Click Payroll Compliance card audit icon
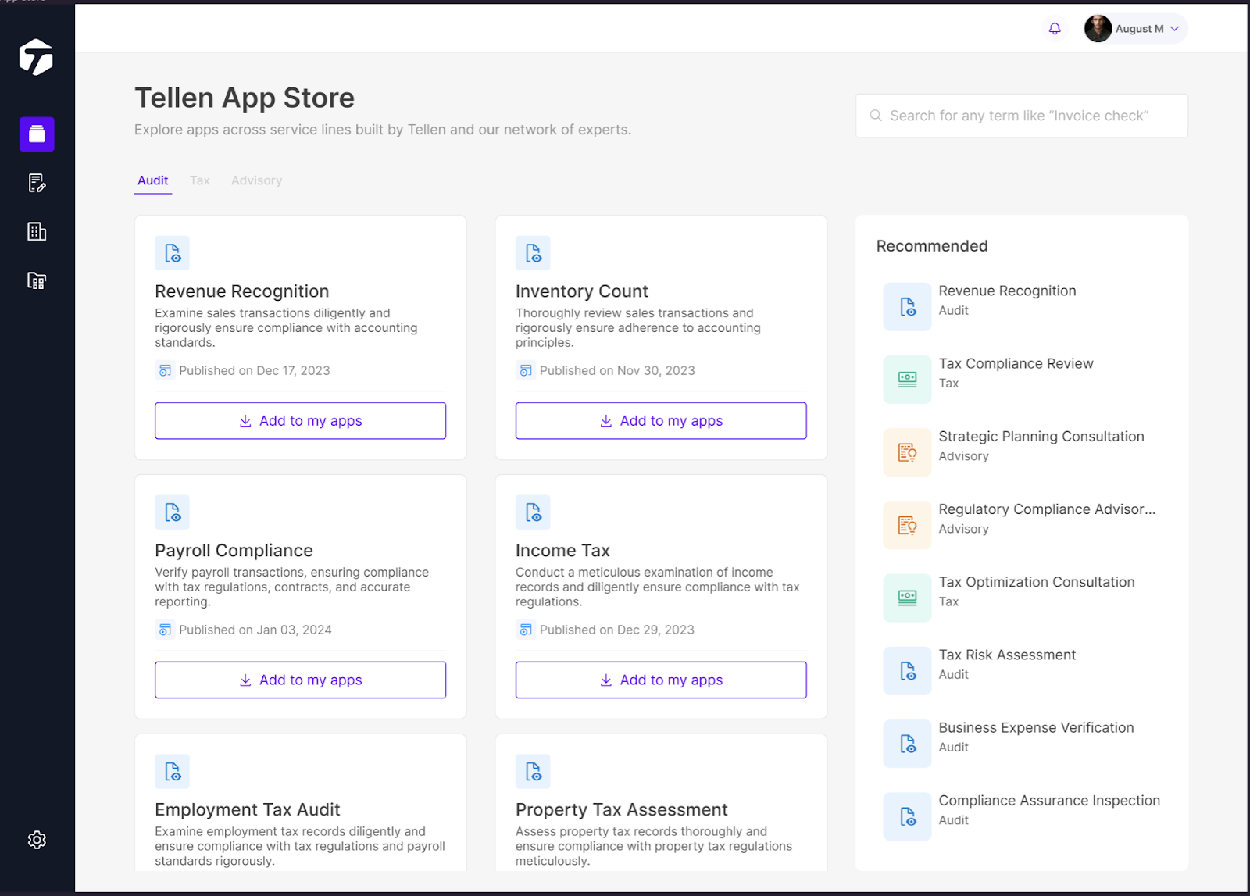Image resolution: width=1250 pixels, height=896 pixels. (x=173, y=512)
